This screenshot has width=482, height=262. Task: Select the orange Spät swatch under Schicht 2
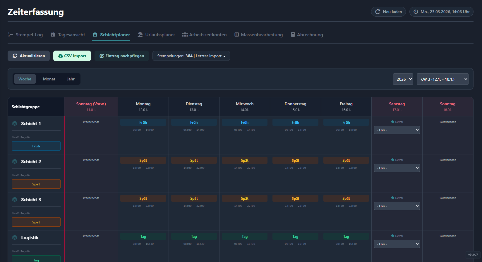click(x=36, y=184)
